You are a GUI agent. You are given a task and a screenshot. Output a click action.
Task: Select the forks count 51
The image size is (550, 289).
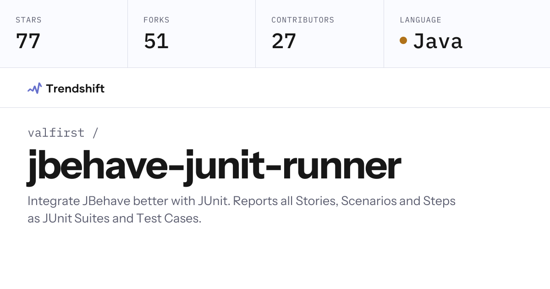156,41
